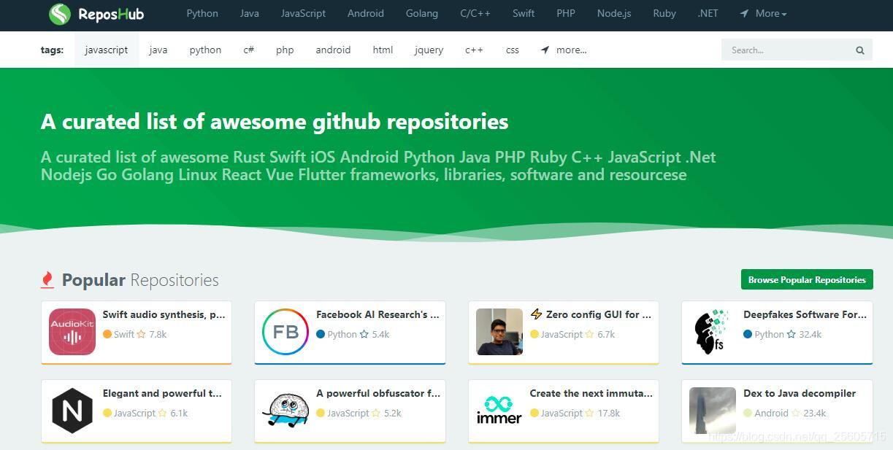This screenshot has width=893, height=450.
Task: Click the JavaScript label on immer card
Action: coord(562,413)
